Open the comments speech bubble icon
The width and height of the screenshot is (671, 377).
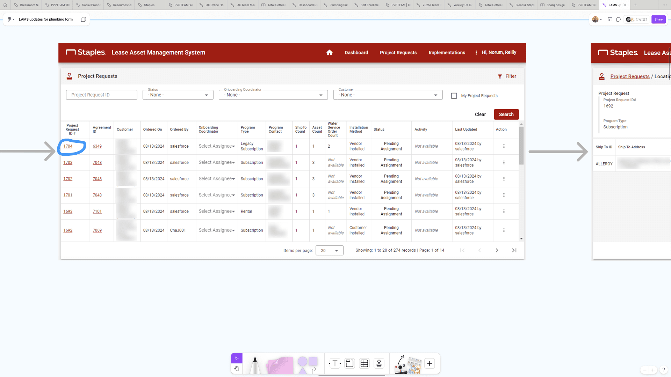[619, 20]
